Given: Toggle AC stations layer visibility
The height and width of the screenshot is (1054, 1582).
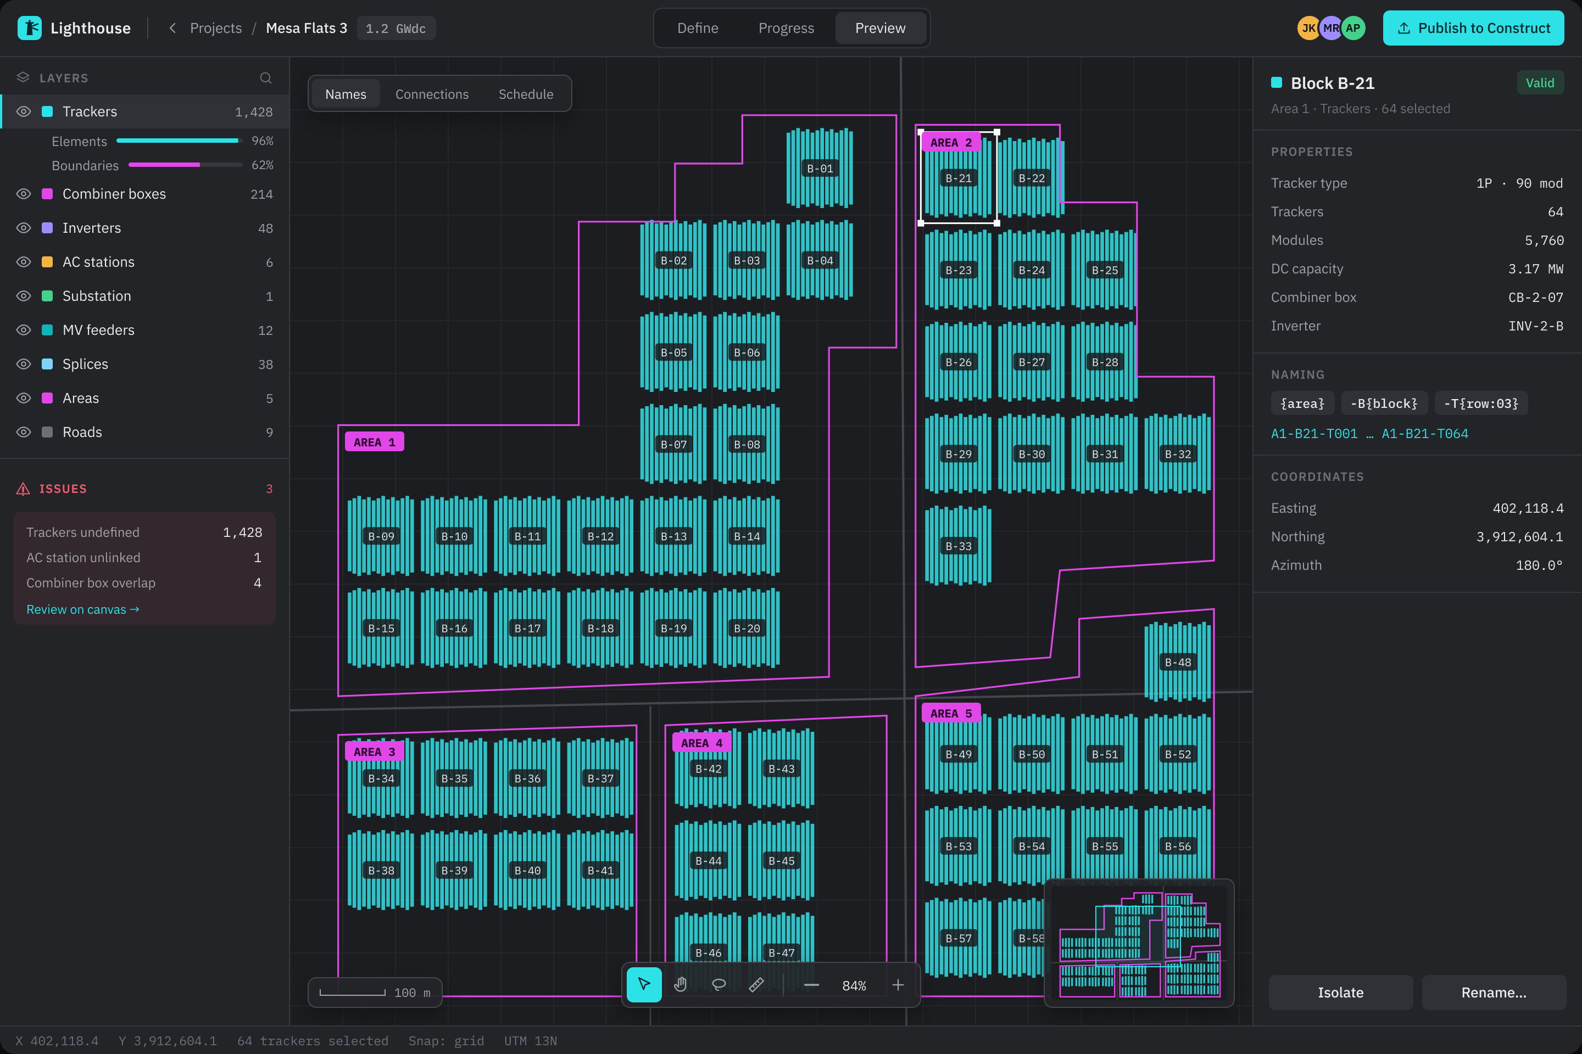Looking at the screenshot, I should click(24, 262).
